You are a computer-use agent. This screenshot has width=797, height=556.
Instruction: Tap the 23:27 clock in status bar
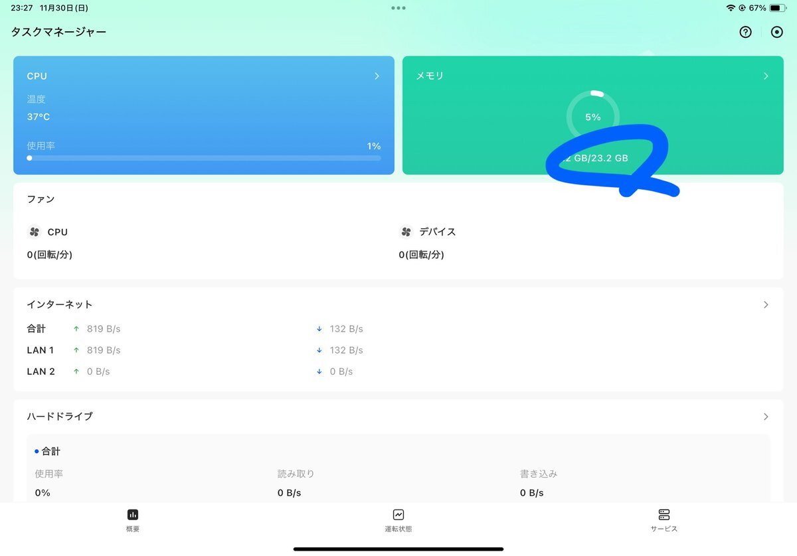click(x=22, y=8)
